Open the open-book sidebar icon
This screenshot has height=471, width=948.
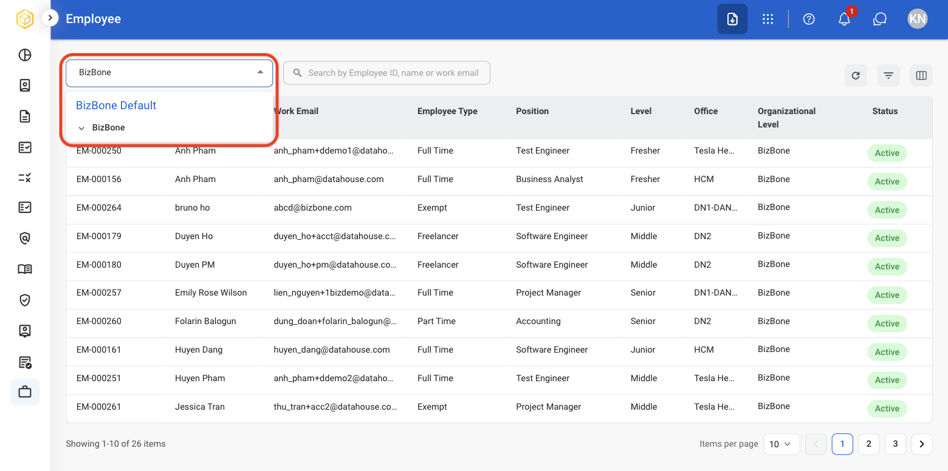click(x=25, y=269)
